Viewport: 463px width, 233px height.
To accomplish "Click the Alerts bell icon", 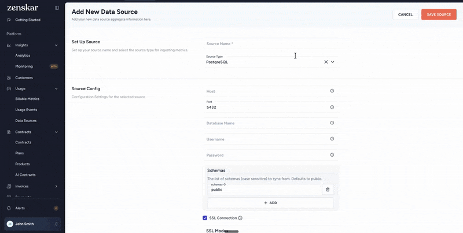I will (x=9, y=208).
